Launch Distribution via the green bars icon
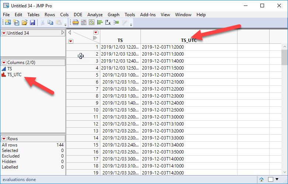The width and height of the screenshot is (288, 184). 100,22
